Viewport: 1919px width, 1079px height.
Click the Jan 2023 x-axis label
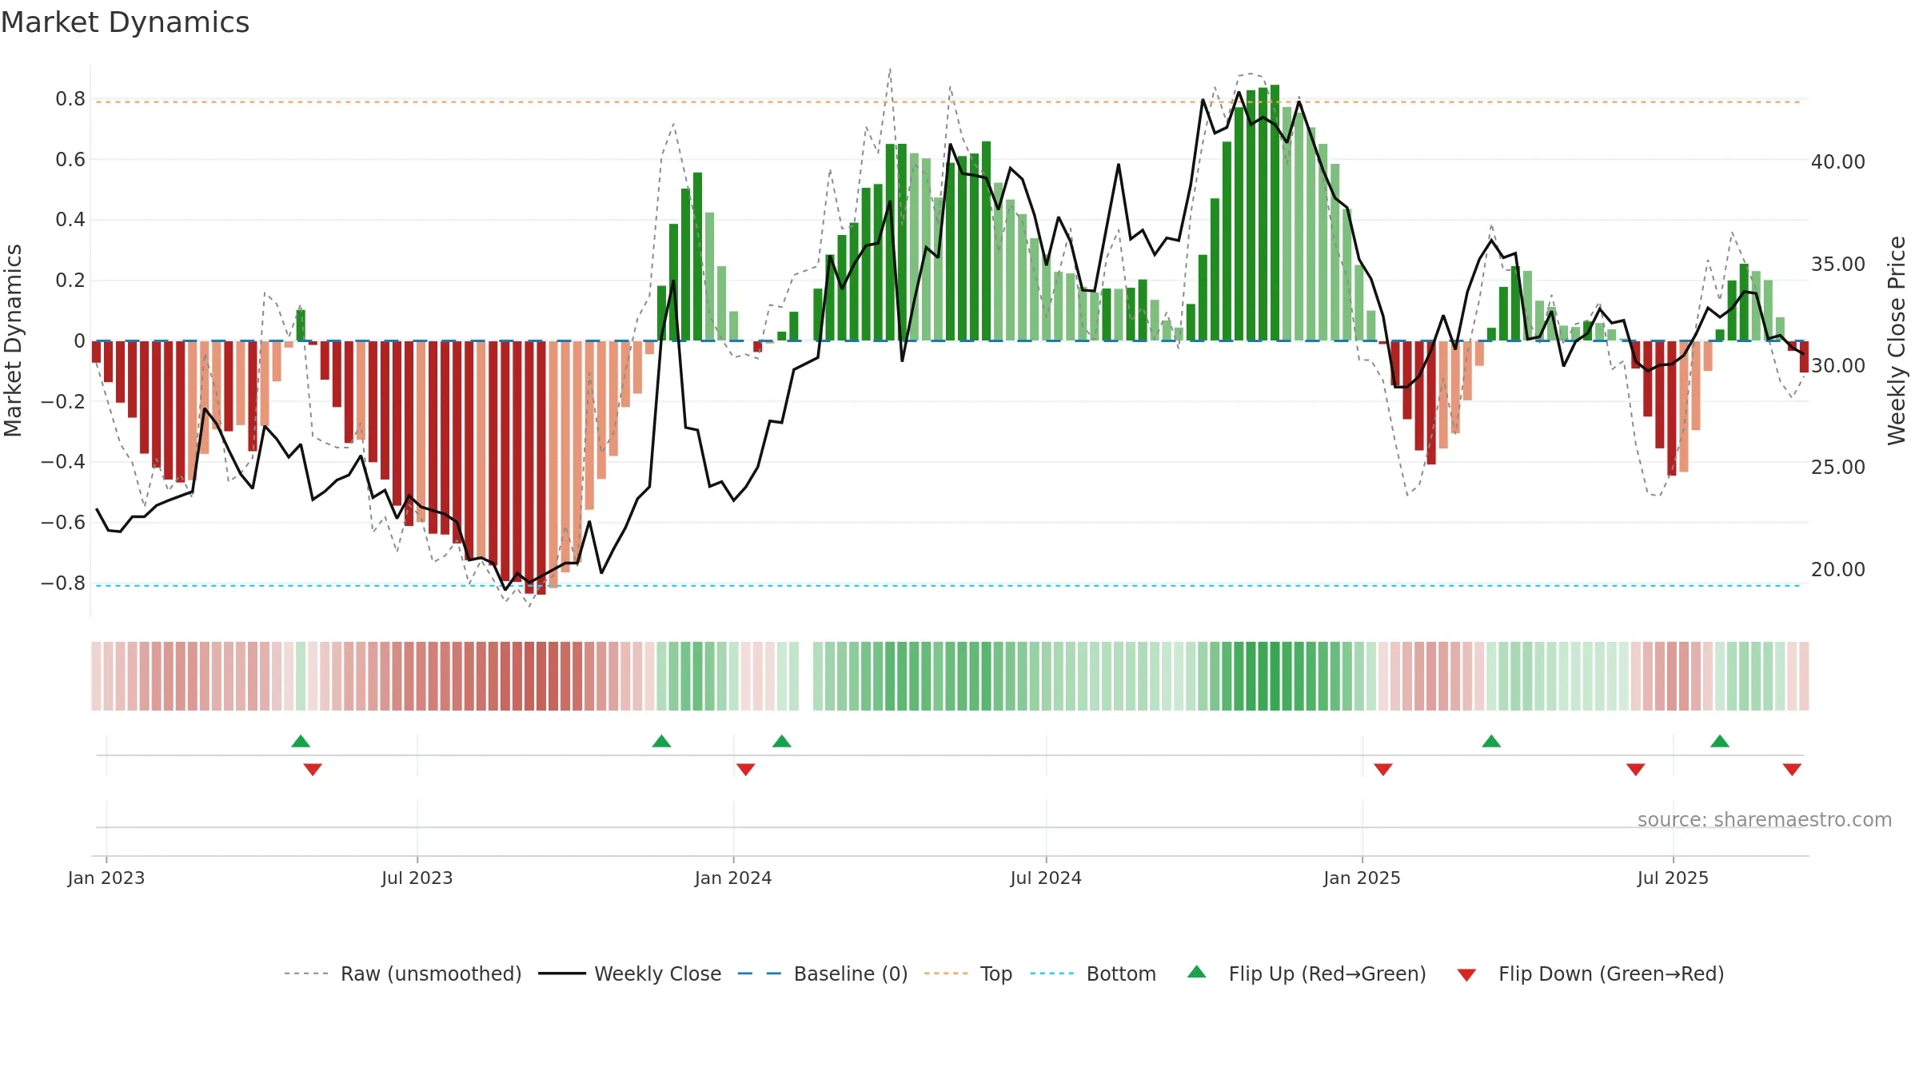coord(106,878)
